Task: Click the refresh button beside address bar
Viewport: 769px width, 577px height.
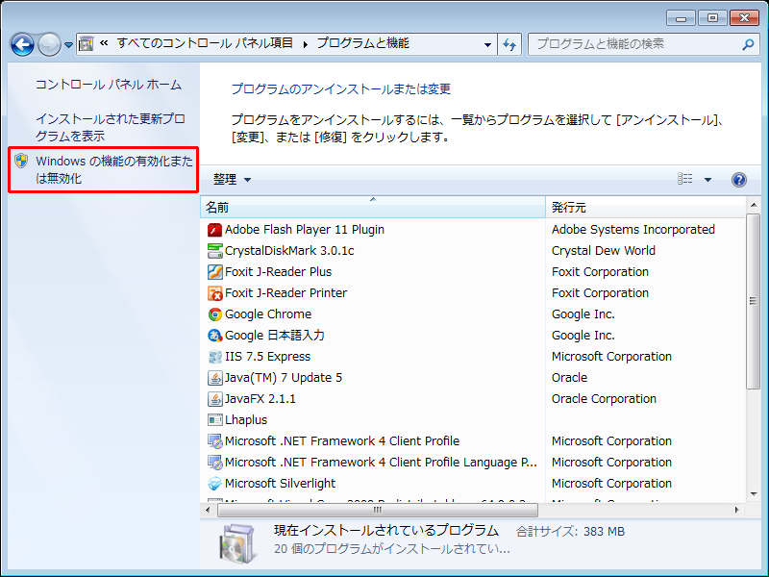Action: pos(509,44)
